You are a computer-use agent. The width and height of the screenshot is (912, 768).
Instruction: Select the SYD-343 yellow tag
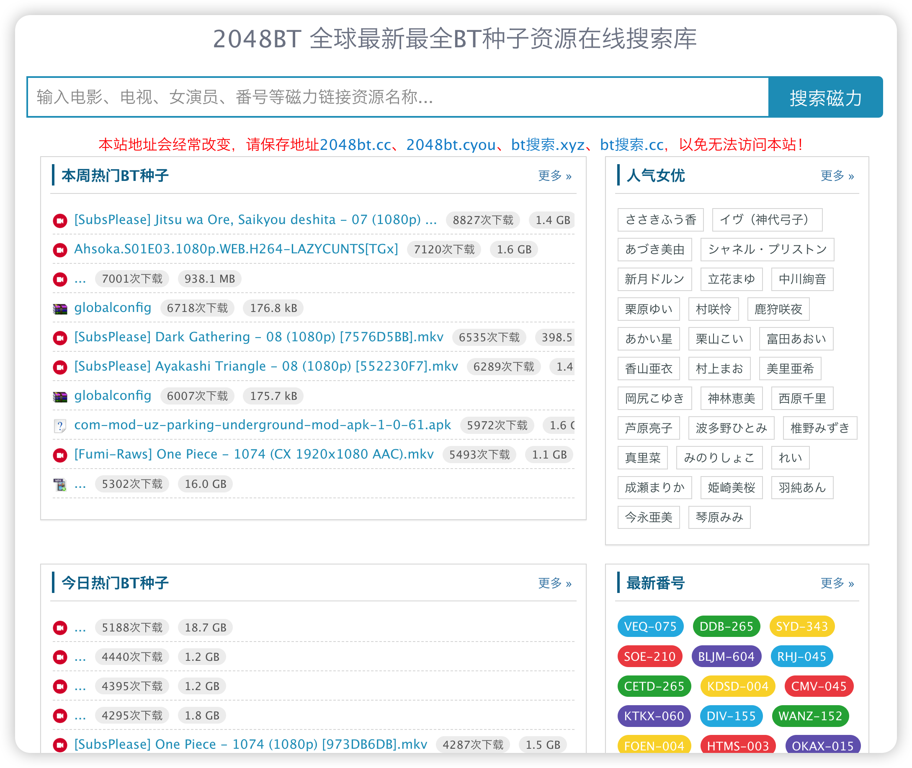(x=802, y=626)
